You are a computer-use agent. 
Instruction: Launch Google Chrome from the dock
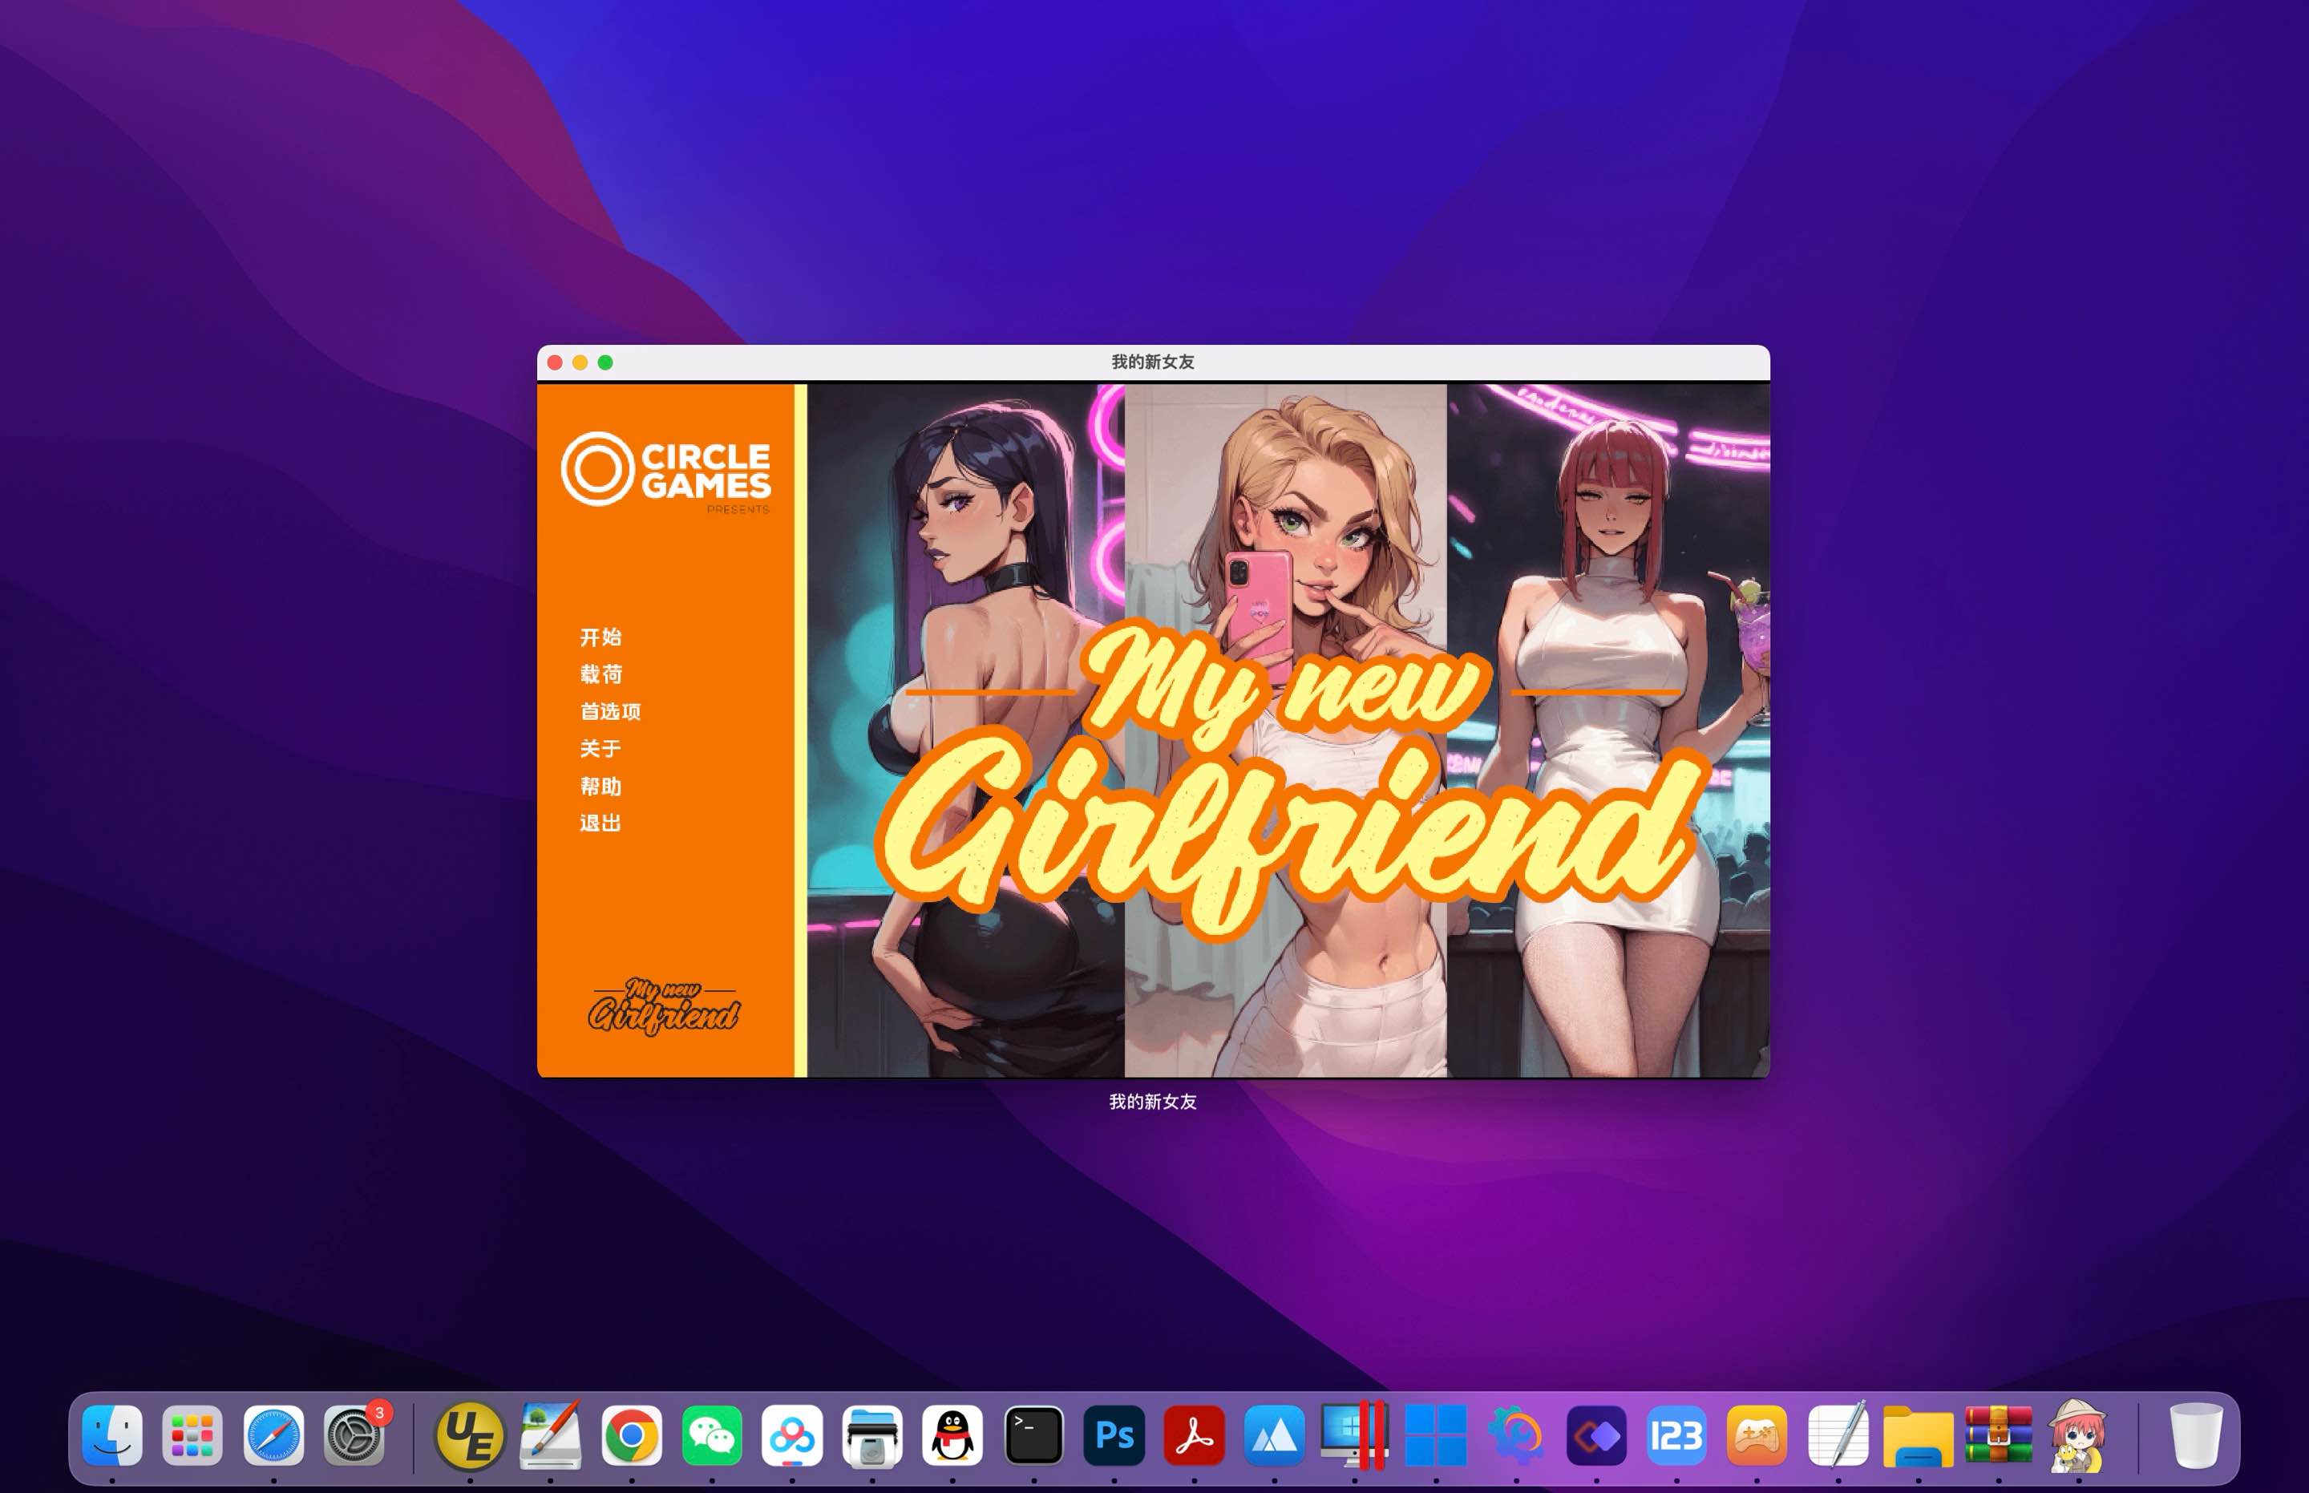click(x=631, y=1434)
